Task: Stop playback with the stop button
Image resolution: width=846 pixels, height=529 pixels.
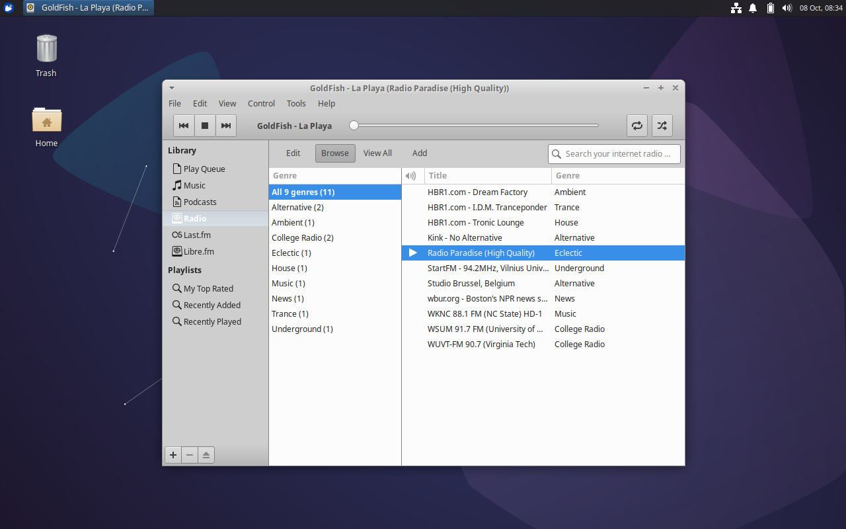Action: click(205, 126)
